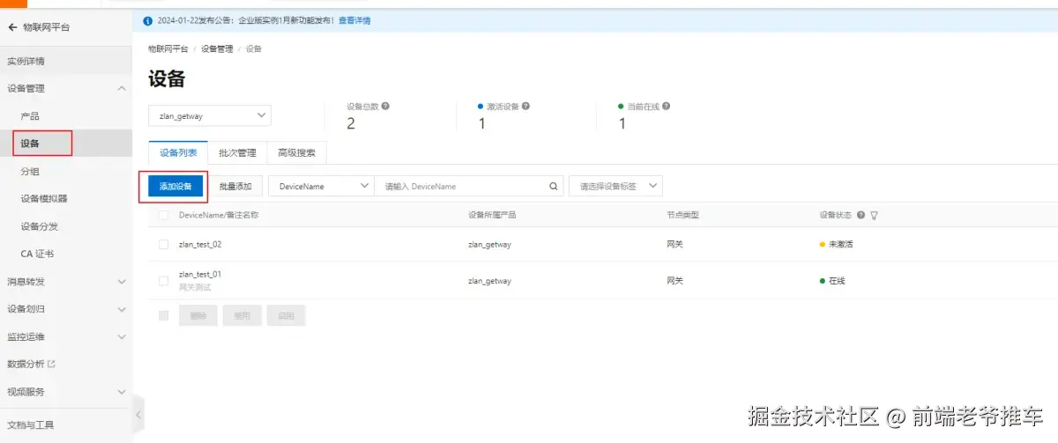Click the 物联网平台 breadcrumb link
The width and height of the screenshot is (1058, 443).
coord(168,49)
